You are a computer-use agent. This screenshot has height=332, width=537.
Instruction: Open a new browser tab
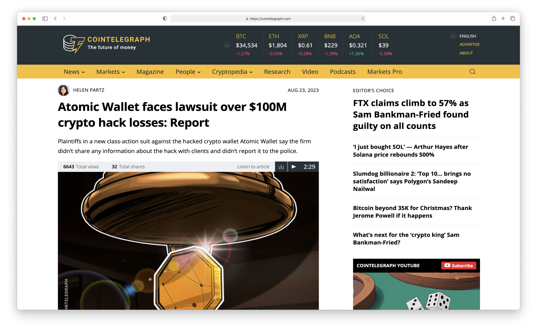503,18
